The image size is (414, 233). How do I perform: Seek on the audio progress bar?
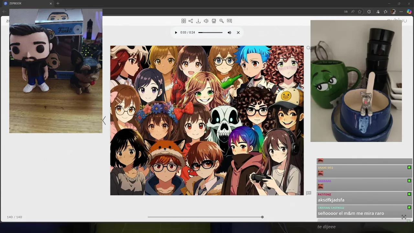pyautogui.click(x=210, y=32)
